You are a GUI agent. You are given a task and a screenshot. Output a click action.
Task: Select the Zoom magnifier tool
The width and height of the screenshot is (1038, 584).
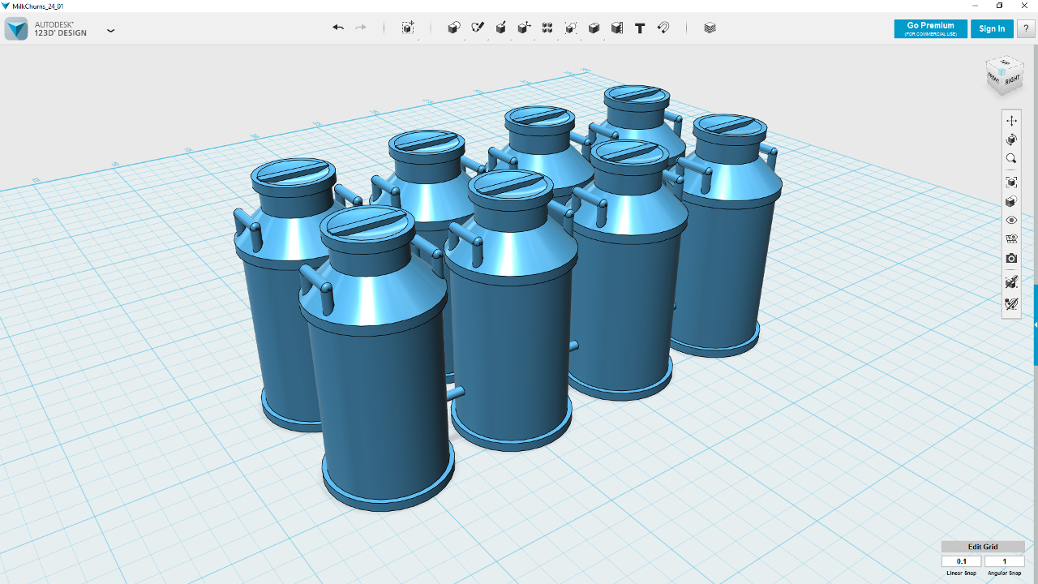pos(1011,159)
